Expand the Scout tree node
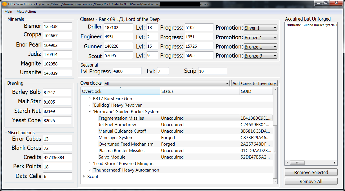 click(84, 176)
